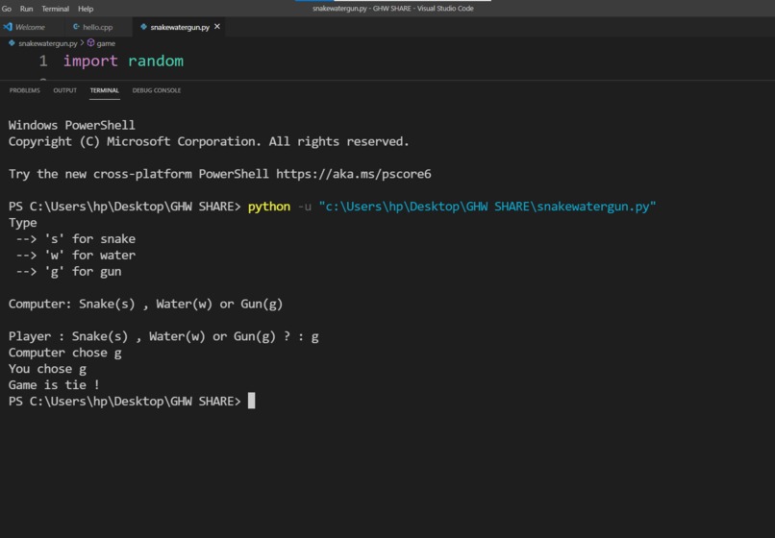This screenshot has width=775, height=538.
Task: Open the Help menu
Action: [x=86, y=9]
